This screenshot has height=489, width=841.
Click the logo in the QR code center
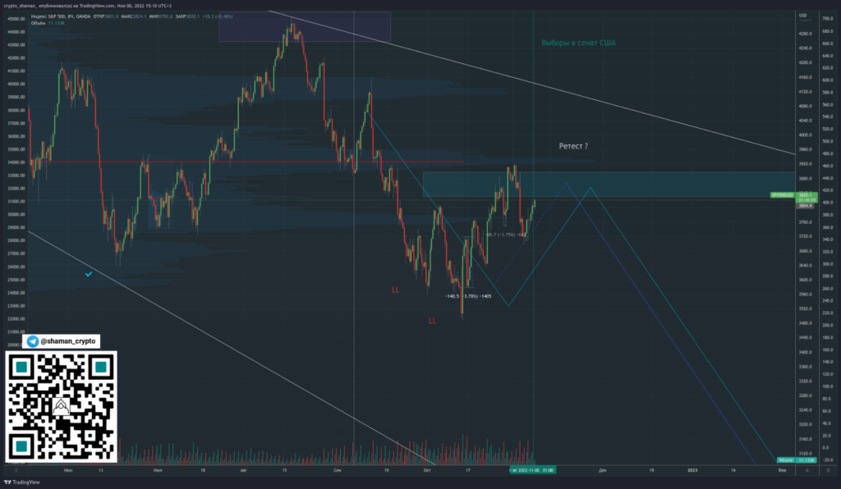(x=62, y=405)
